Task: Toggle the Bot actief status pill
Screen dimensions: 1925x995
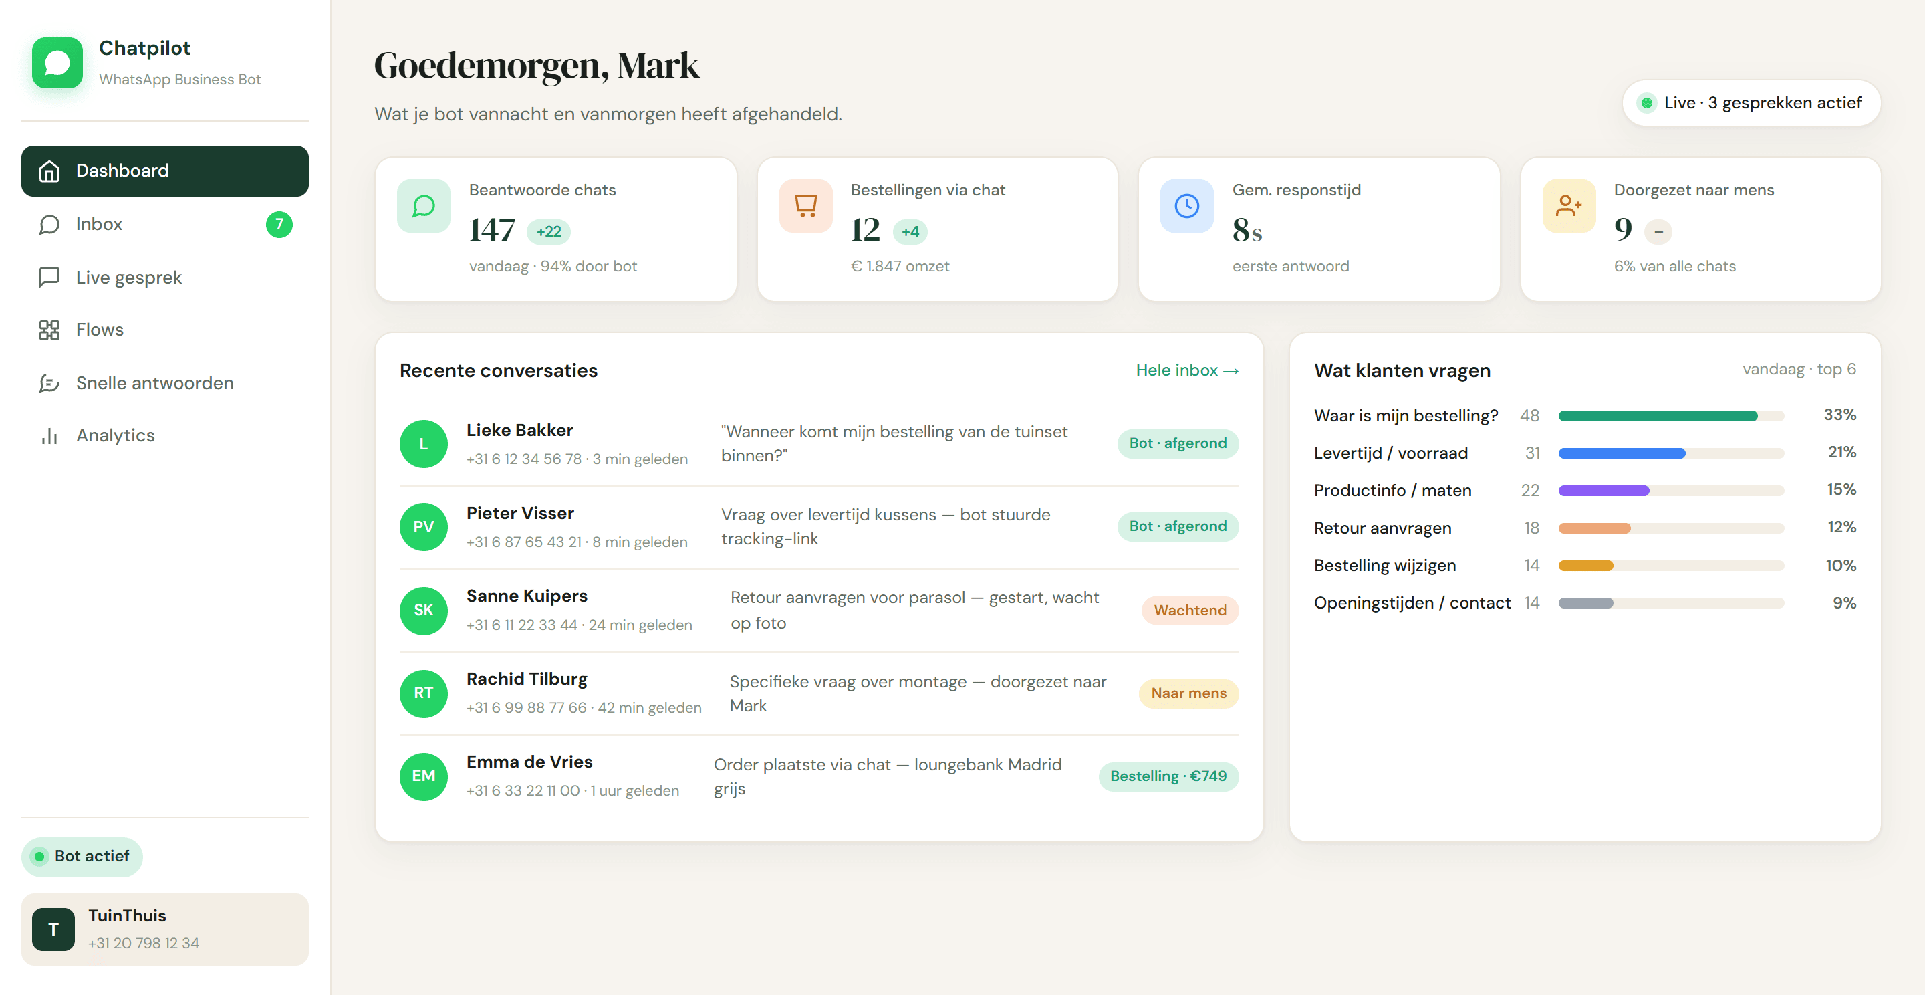Action: (x=82, y=856)
